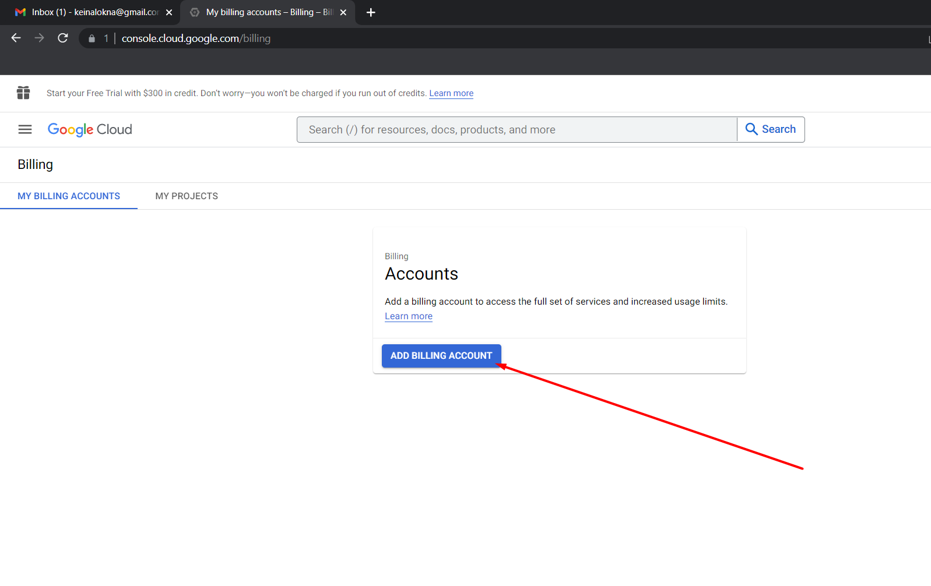Screen dimensions: 931x586
Task: Open Learn more link in Accounts card
Action: (409, 316)
